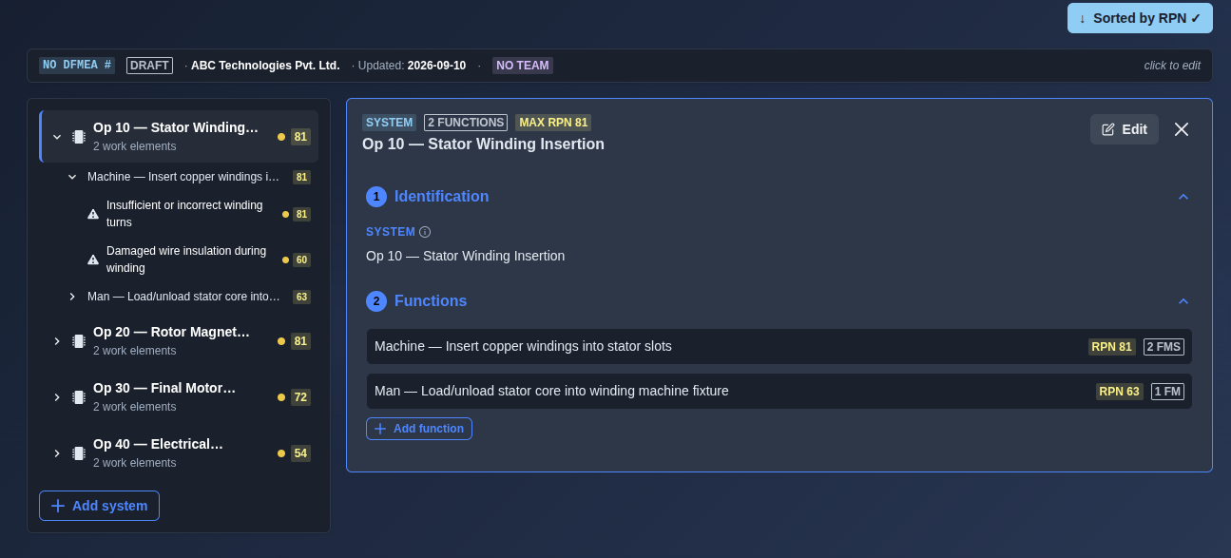
Task: Click the 'click to edit' hint text
Action: 1172,66
